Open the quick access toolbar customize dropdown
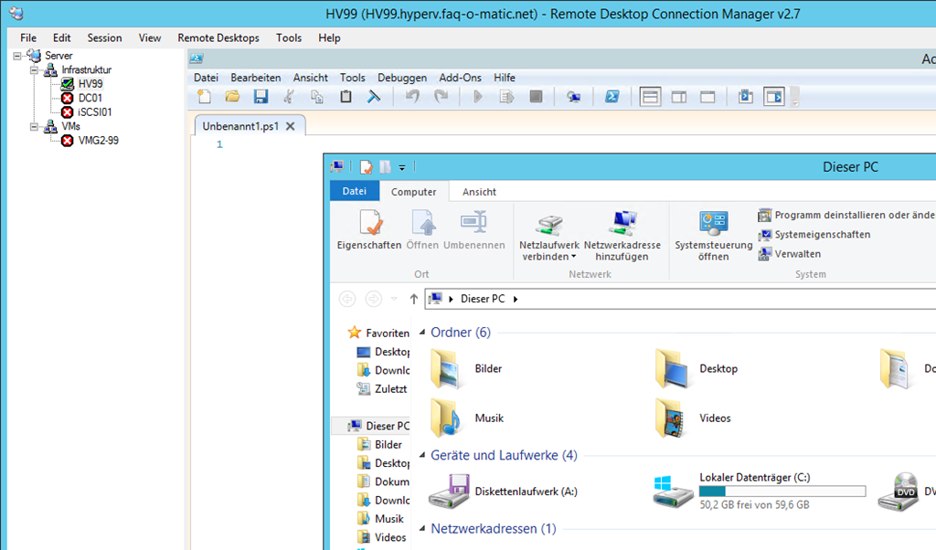Image resolution: width=936 pixels, height=550 pixels. [x=402, y=168]
